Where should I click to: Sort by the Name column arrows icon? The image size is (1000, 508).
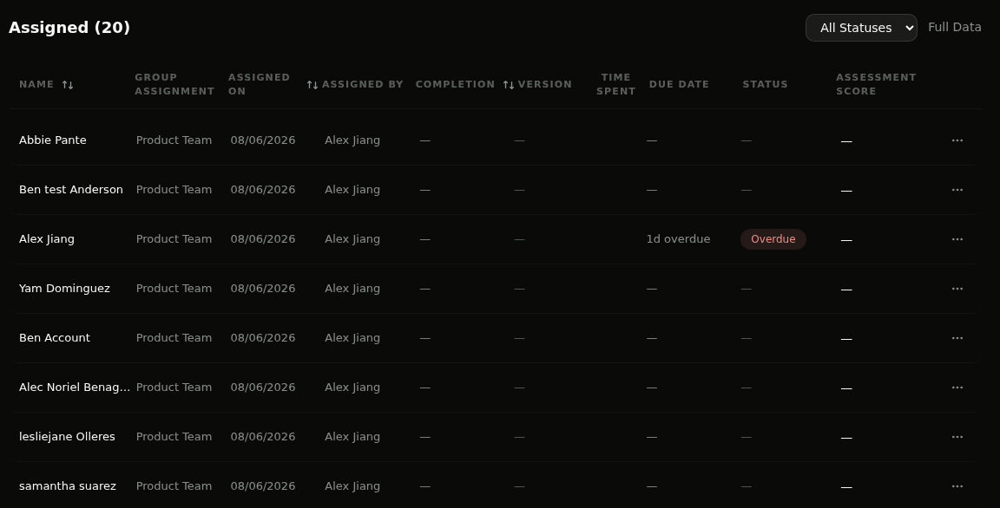[68, 85]
